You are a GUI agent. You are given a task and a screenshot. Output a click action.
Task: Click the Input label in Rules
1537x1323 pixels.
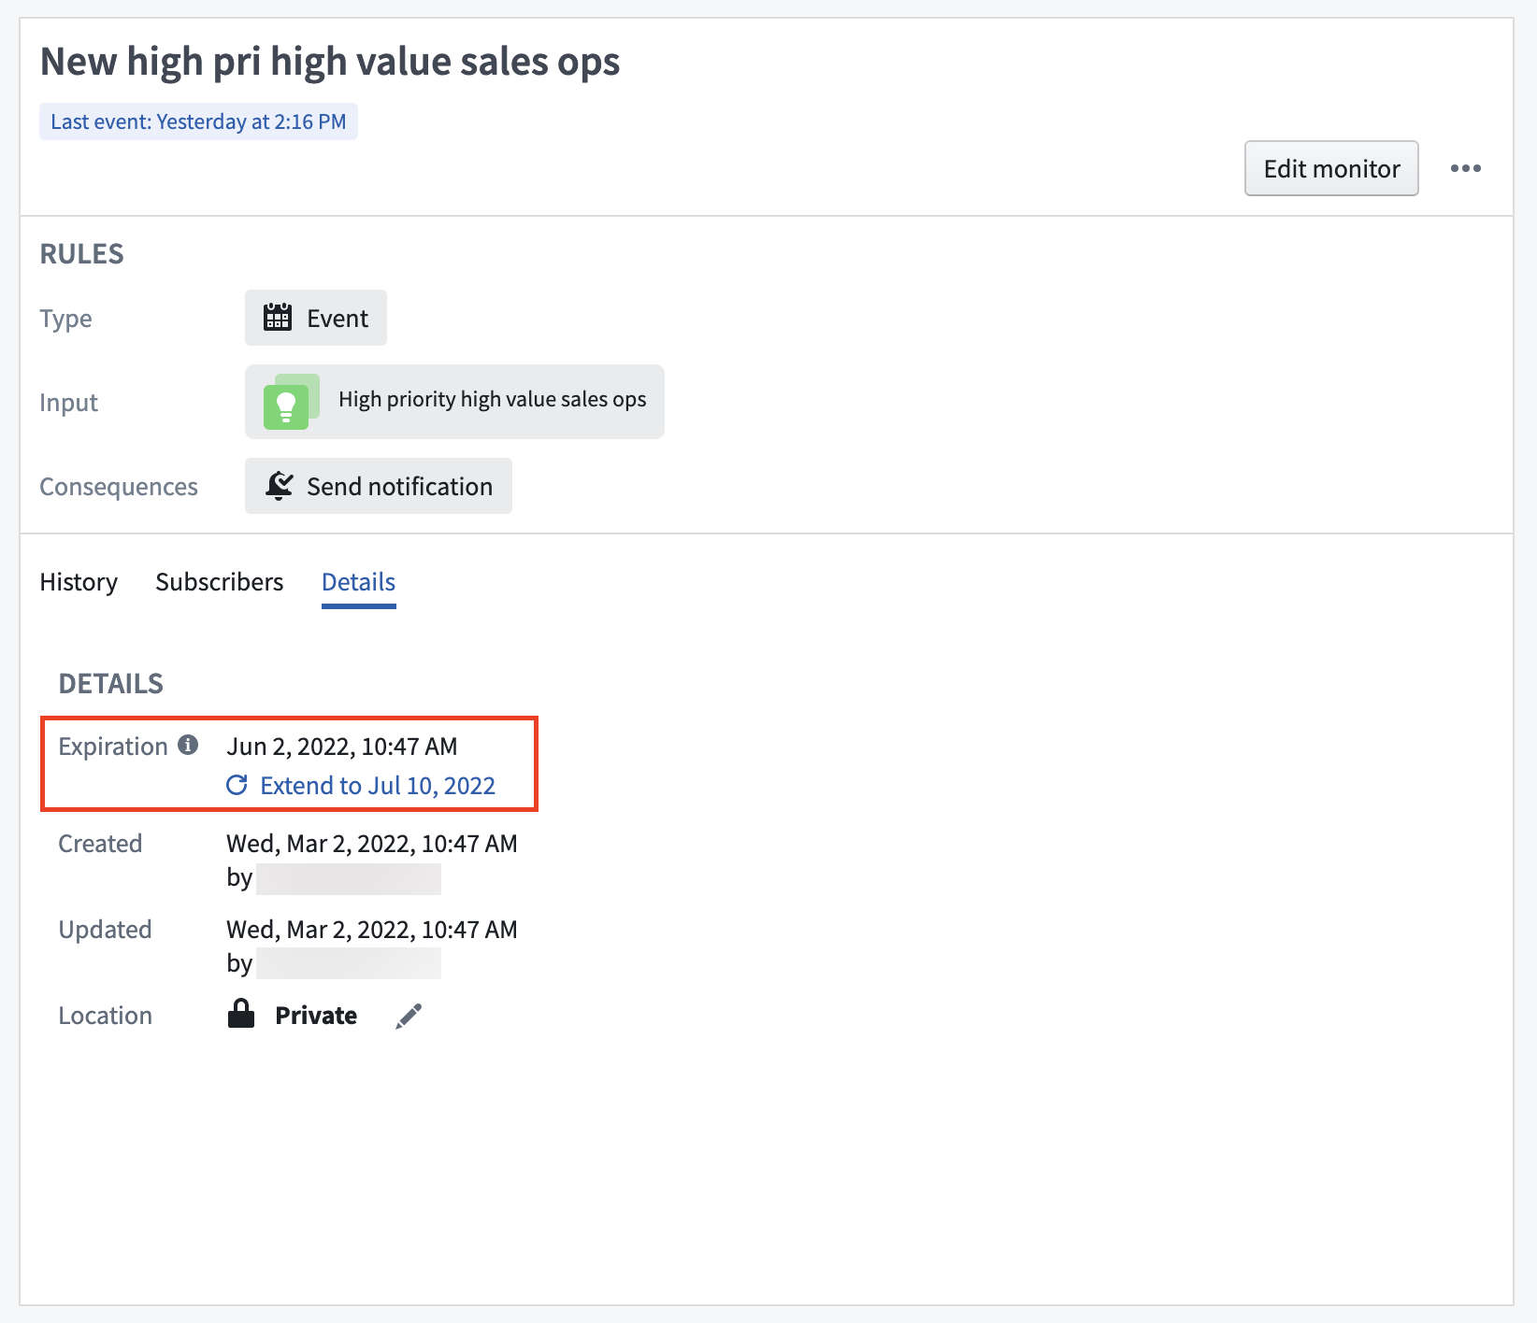[68, 403]
